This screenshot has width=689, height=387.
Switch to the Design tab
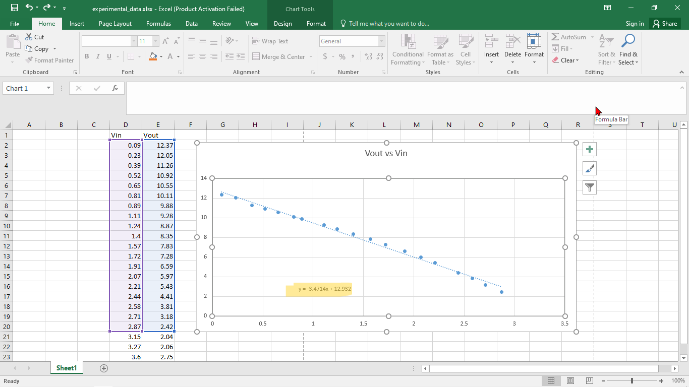point(282,23)
